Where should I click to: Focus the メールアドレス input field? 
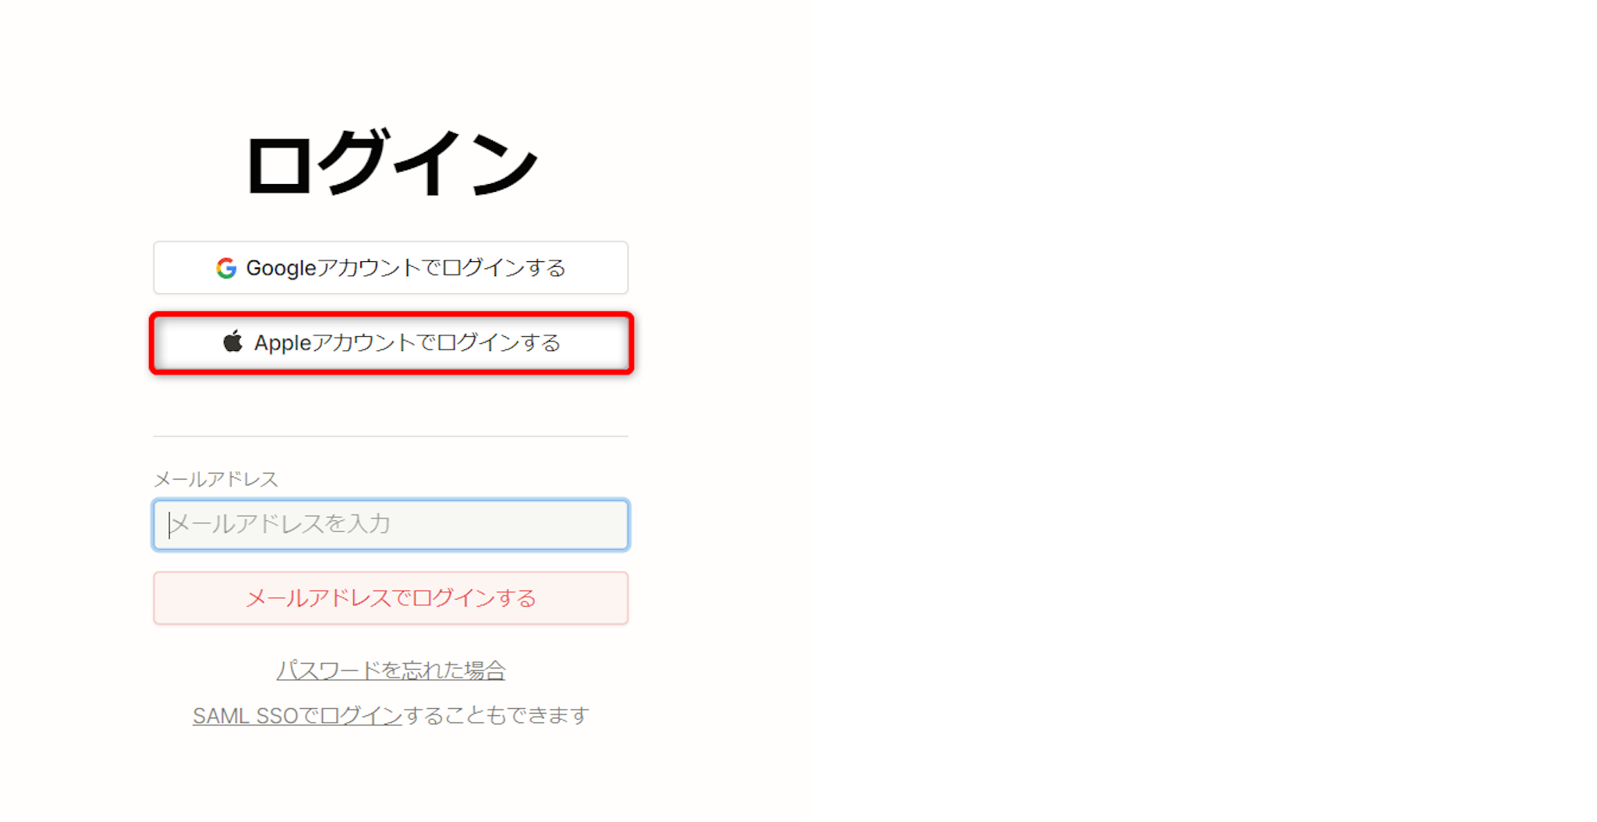(x=391, y=524)
